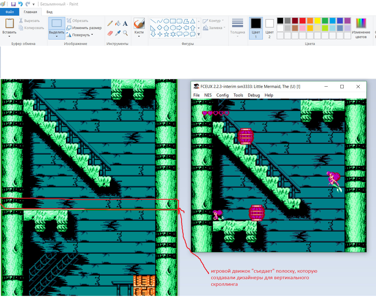Open the Файл tab in Paint
This screenshot has width=376, height=297.
10,12
